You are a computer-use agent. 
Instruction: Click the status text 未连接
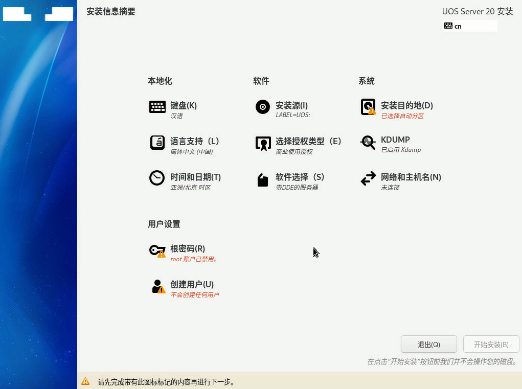pyautogui.click(x=390, y=188)
